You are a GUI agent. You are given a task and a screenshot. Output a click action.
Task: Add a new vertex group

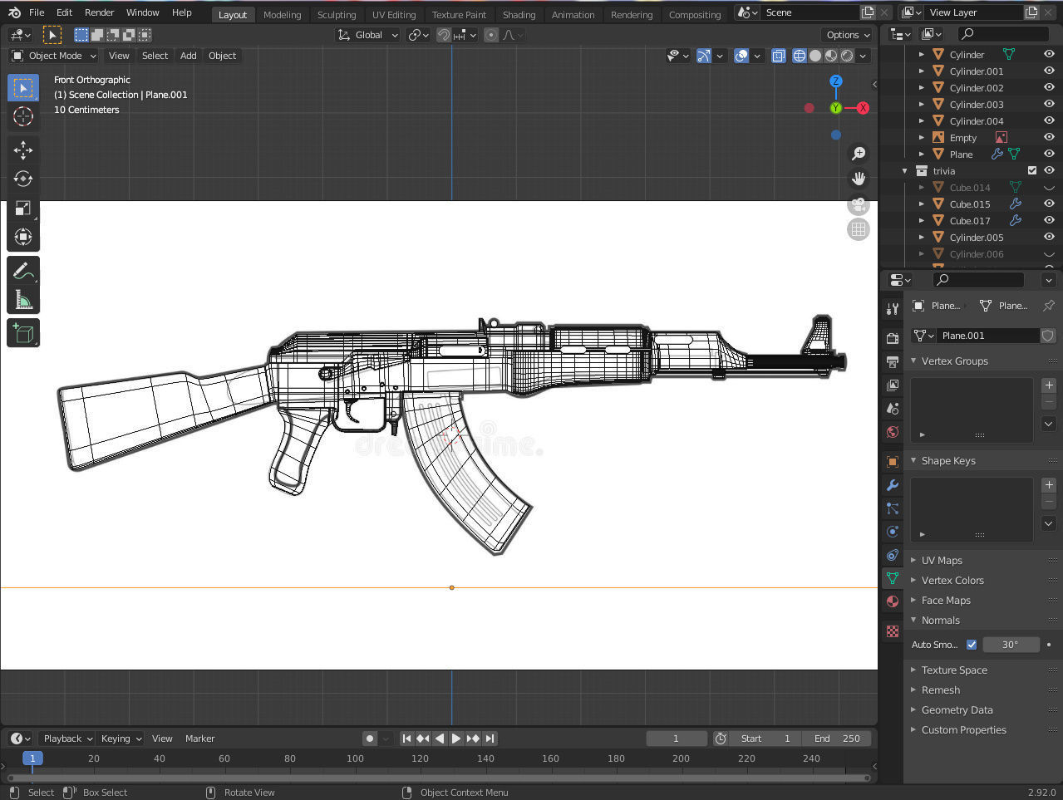pos(1049,385)
